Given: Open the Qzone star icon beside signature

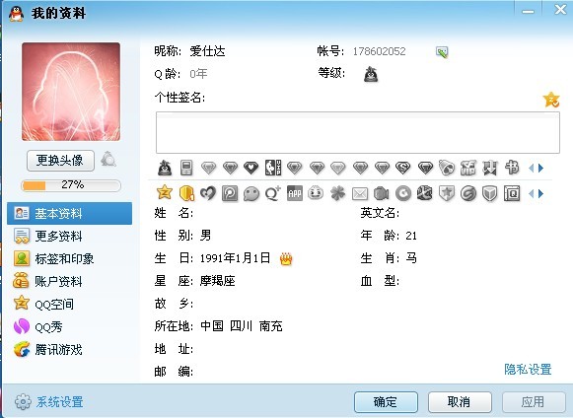Looking at the screenshot, I should (551, 100).
